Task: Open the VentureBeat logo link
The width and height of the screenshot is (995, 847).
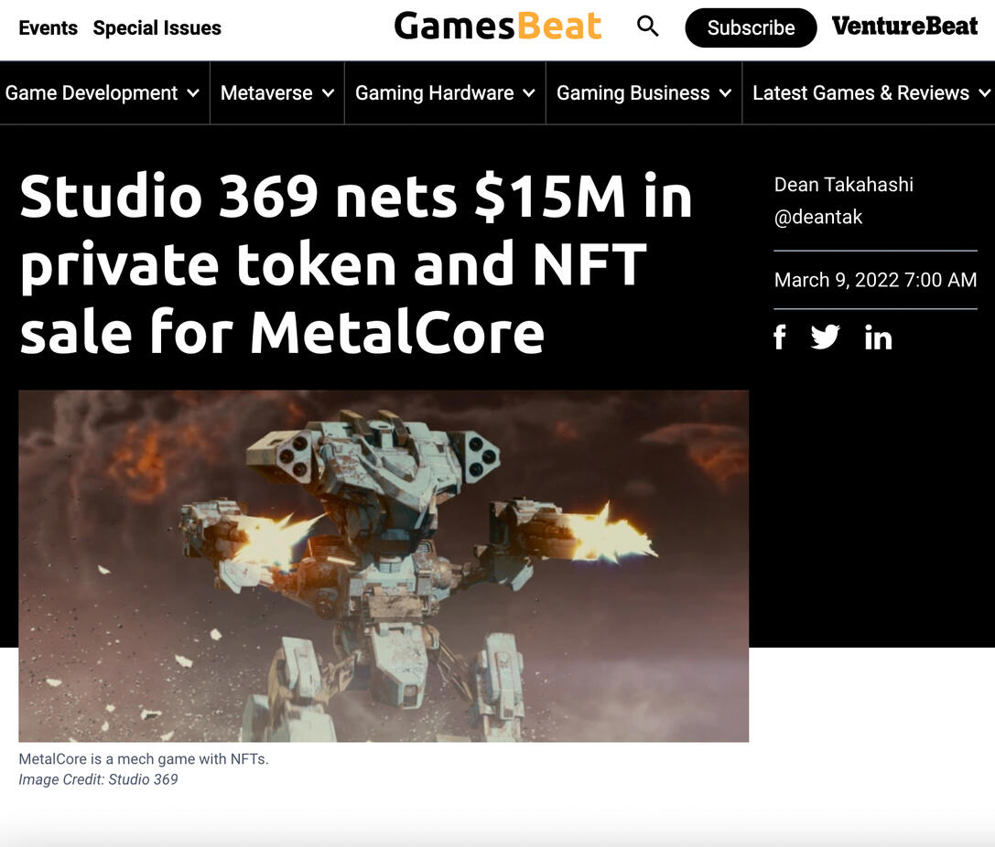Action: click(905, 27)
